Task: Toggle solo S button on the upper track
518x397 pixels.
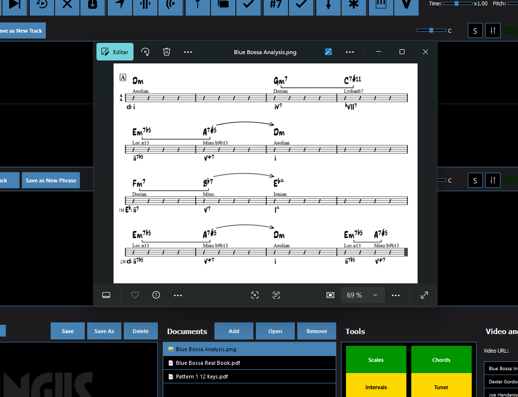Action: (x=475, y=31)
